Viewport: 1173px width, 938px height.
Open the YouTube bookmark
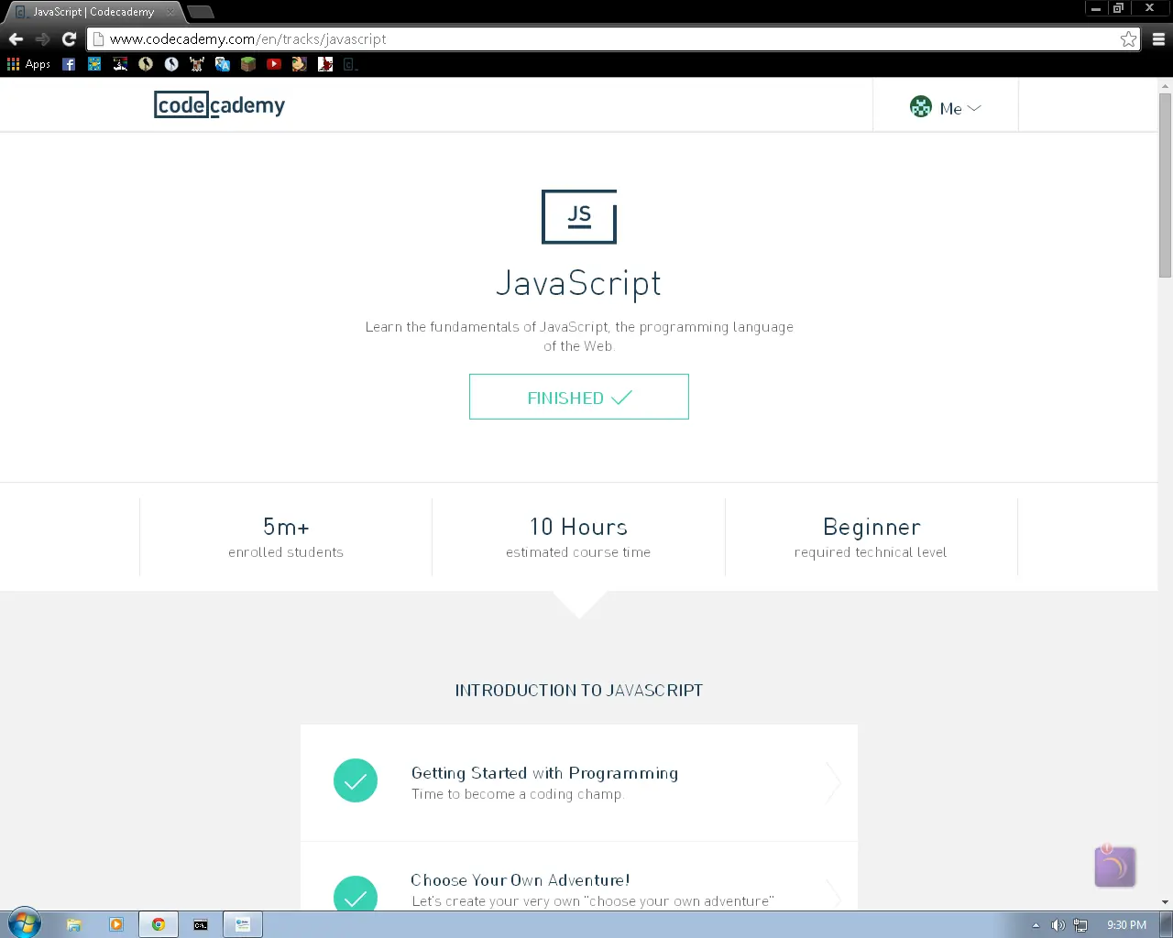pos(274,64)
